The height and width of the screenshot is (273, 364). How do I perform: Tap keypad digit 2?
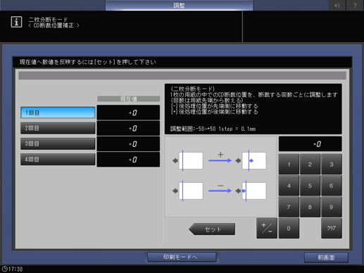pyautogui.click(x=310, y=164)
